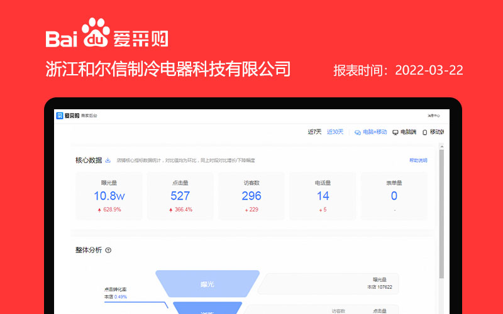Switch to 电脑+移动 device filter
The image size is (503, 314).
tap(370, 132)
